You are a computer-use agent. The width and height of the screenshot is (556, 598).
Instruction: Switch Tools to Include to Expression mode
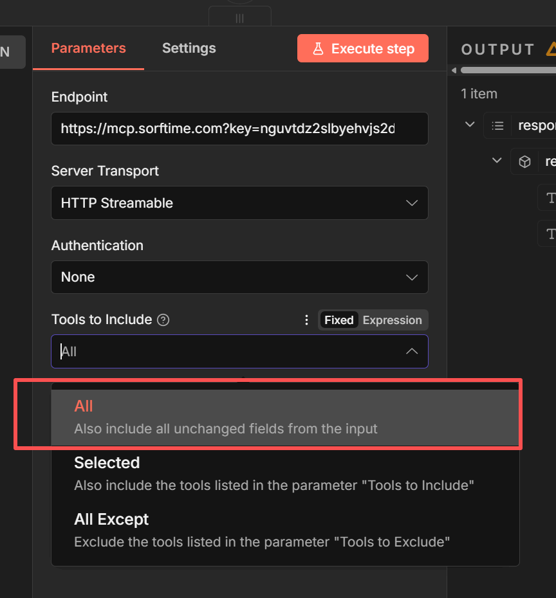pos(392,320)
